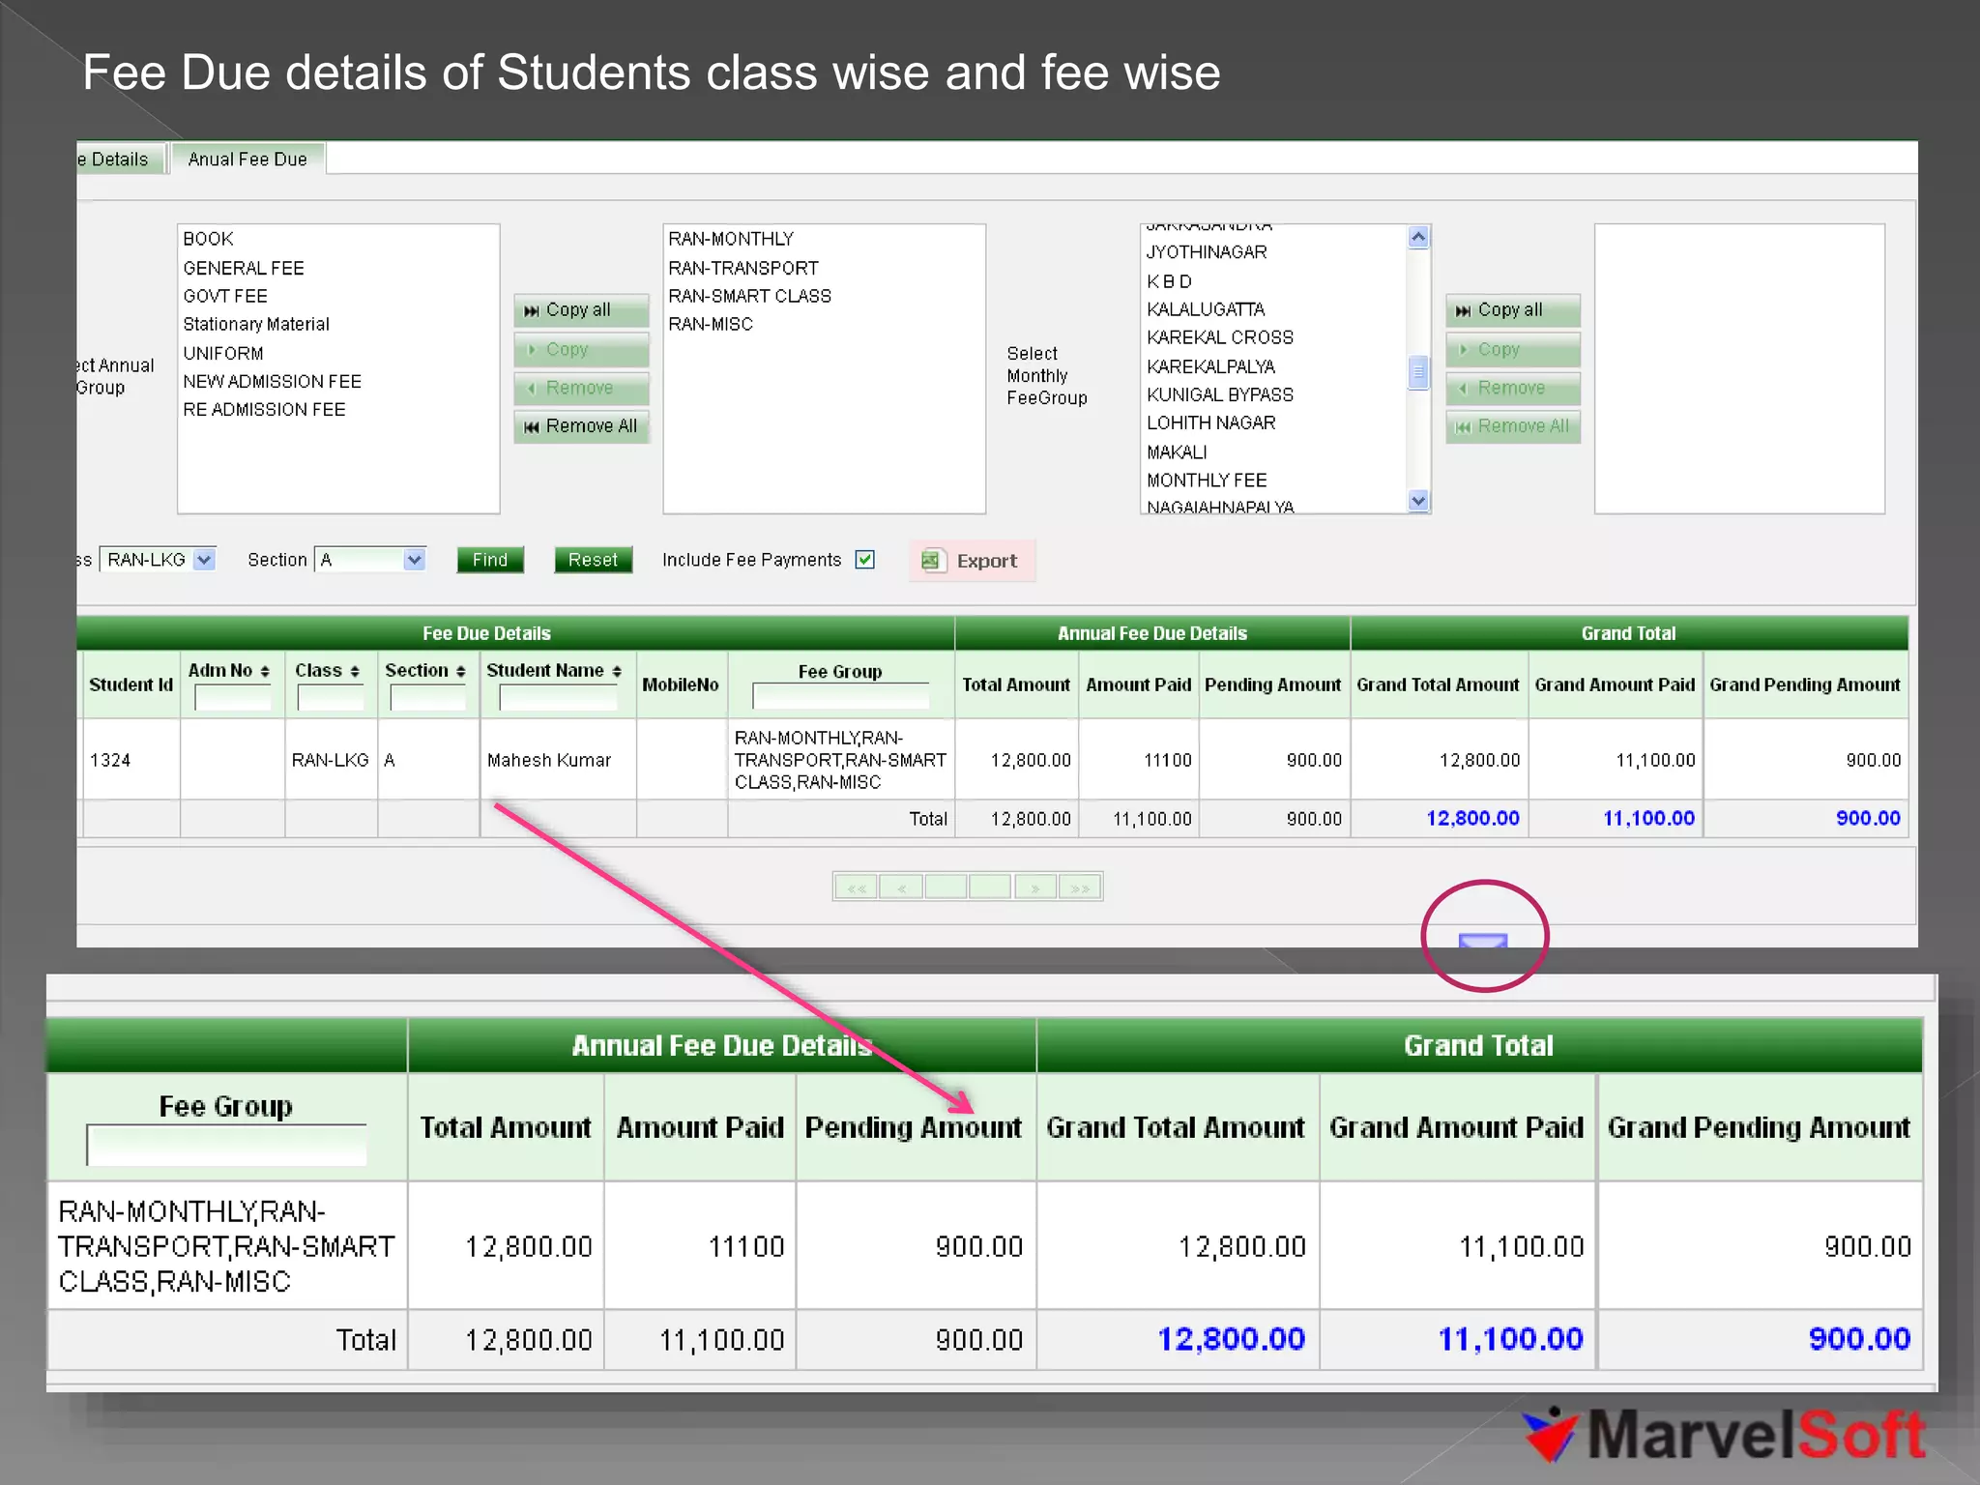Viewport: 1980px width, 1485px height.
Task: Select KUNIGAL BYPASS list item
Action: [x=1220, y=394]
